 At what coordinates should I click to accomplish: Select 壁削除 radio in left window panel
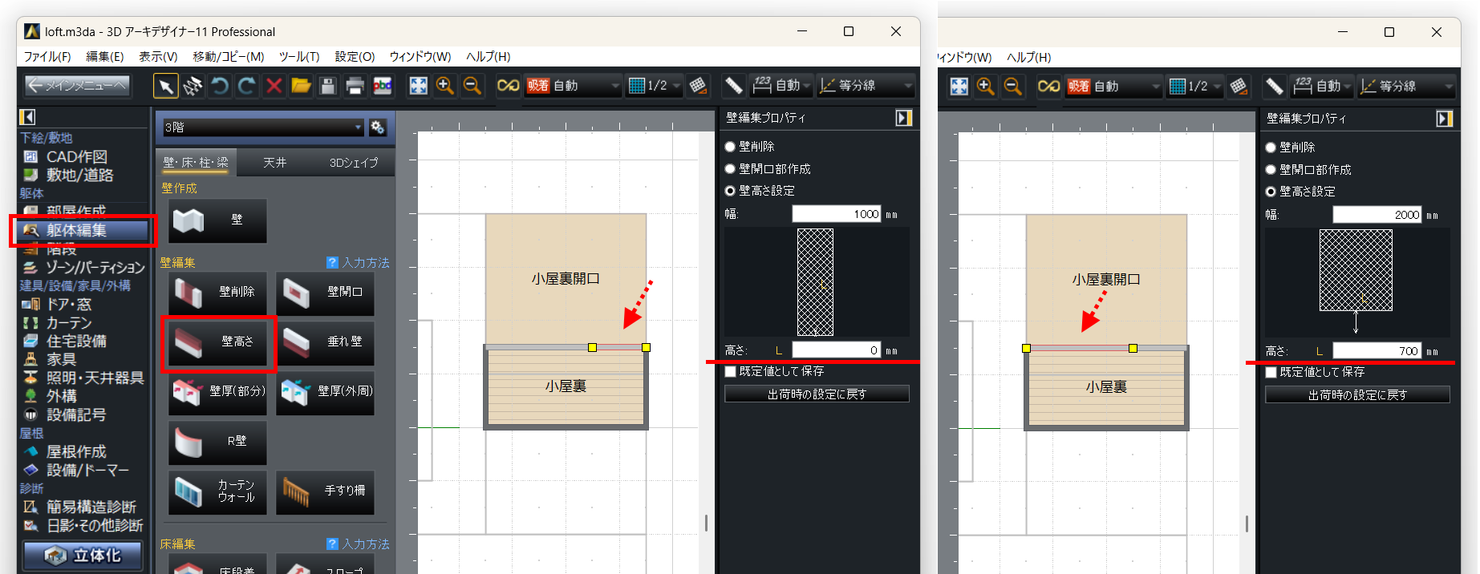coord(730,147)
